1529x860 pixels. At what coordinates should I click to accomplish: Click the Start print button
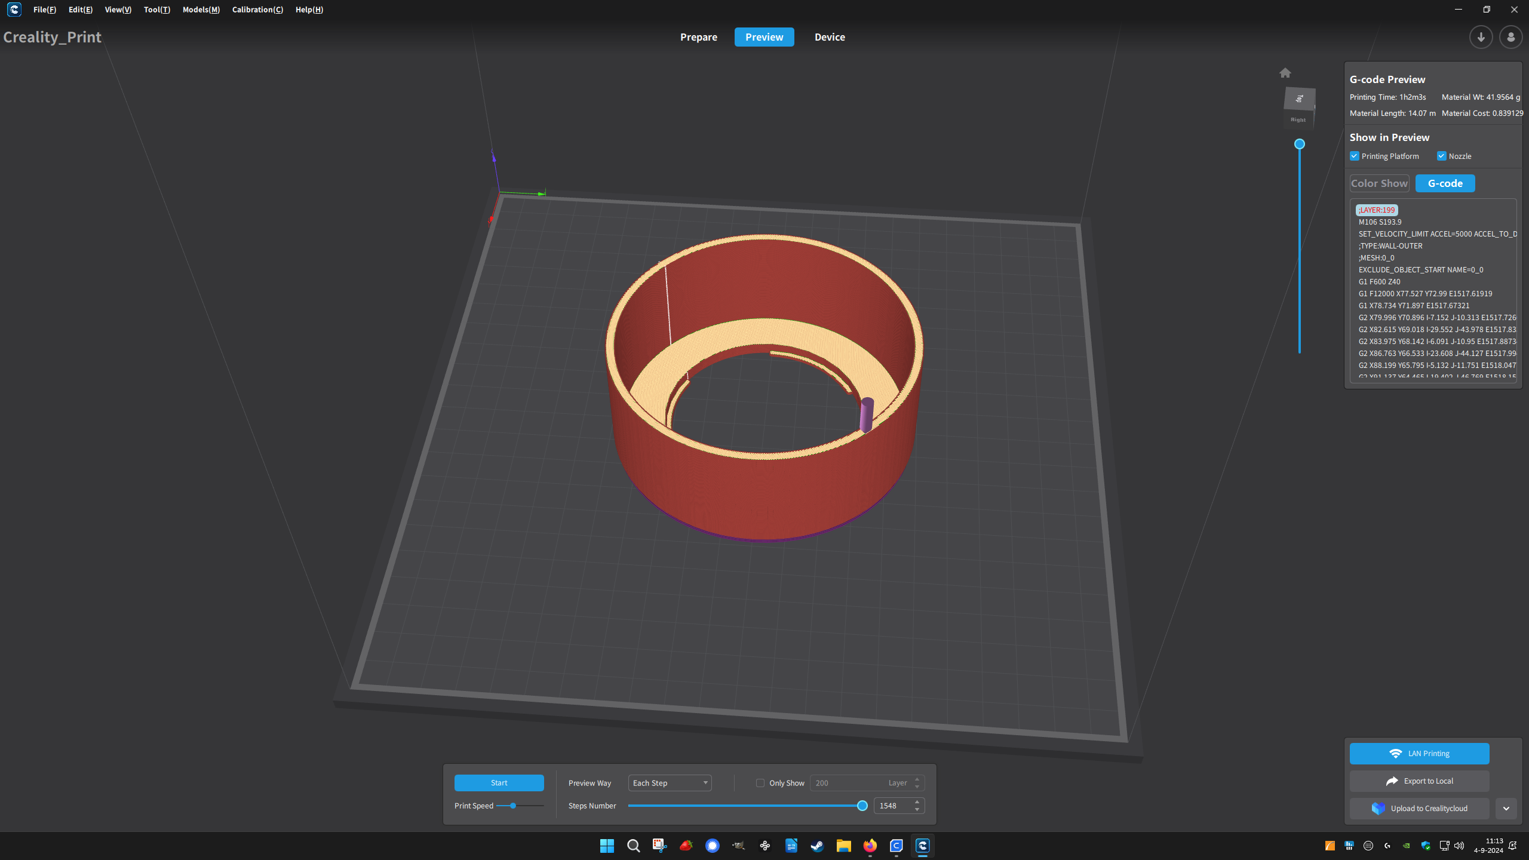coord(499,782)
